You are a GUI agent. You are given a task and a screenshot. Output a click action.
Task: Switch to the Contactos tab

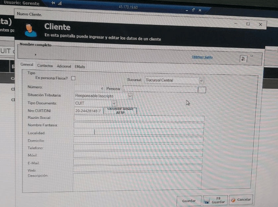tap(45, 66)
